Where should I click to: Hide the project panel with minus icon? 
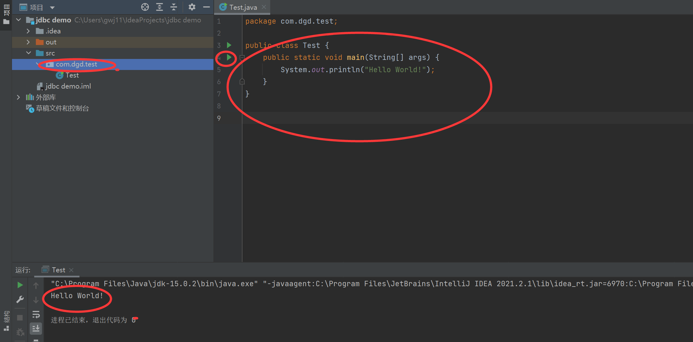(x=206, y=7)
